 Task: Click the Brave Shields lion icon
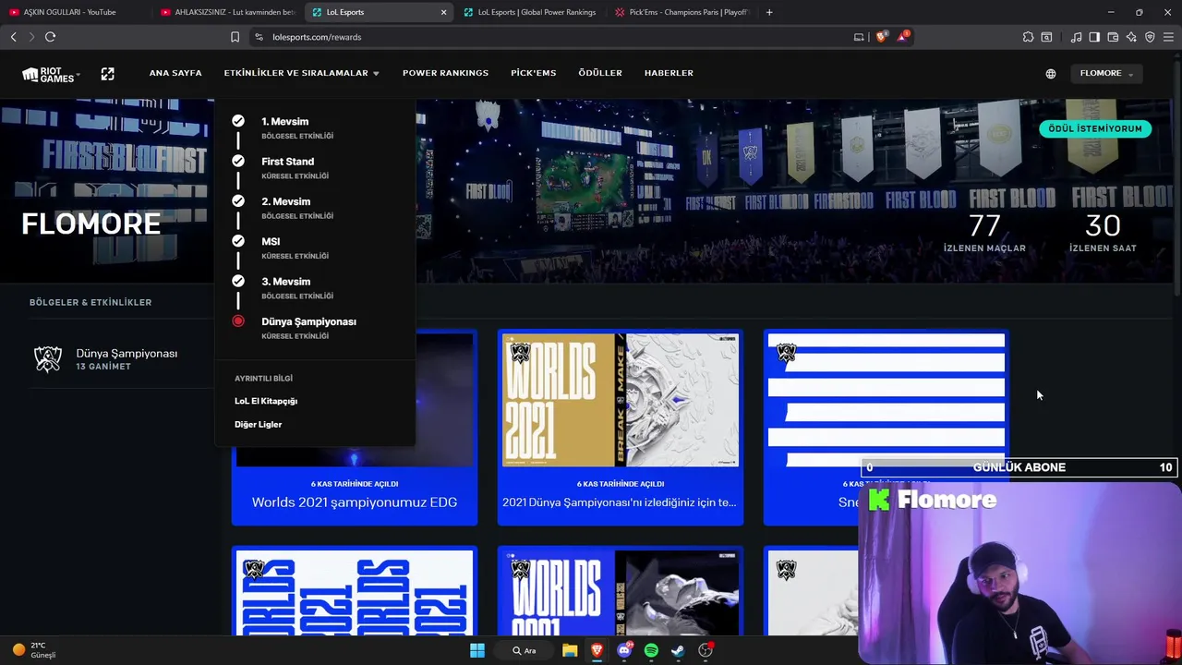pos(881,37)
